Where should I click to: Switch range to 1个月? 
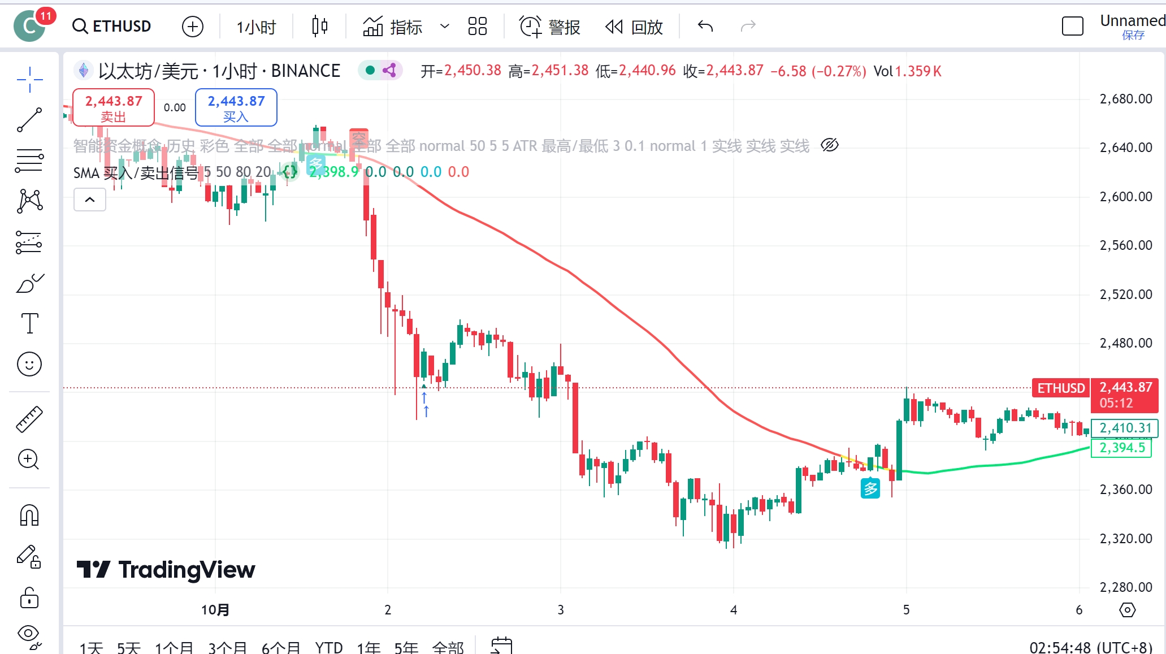coord(174,647)
